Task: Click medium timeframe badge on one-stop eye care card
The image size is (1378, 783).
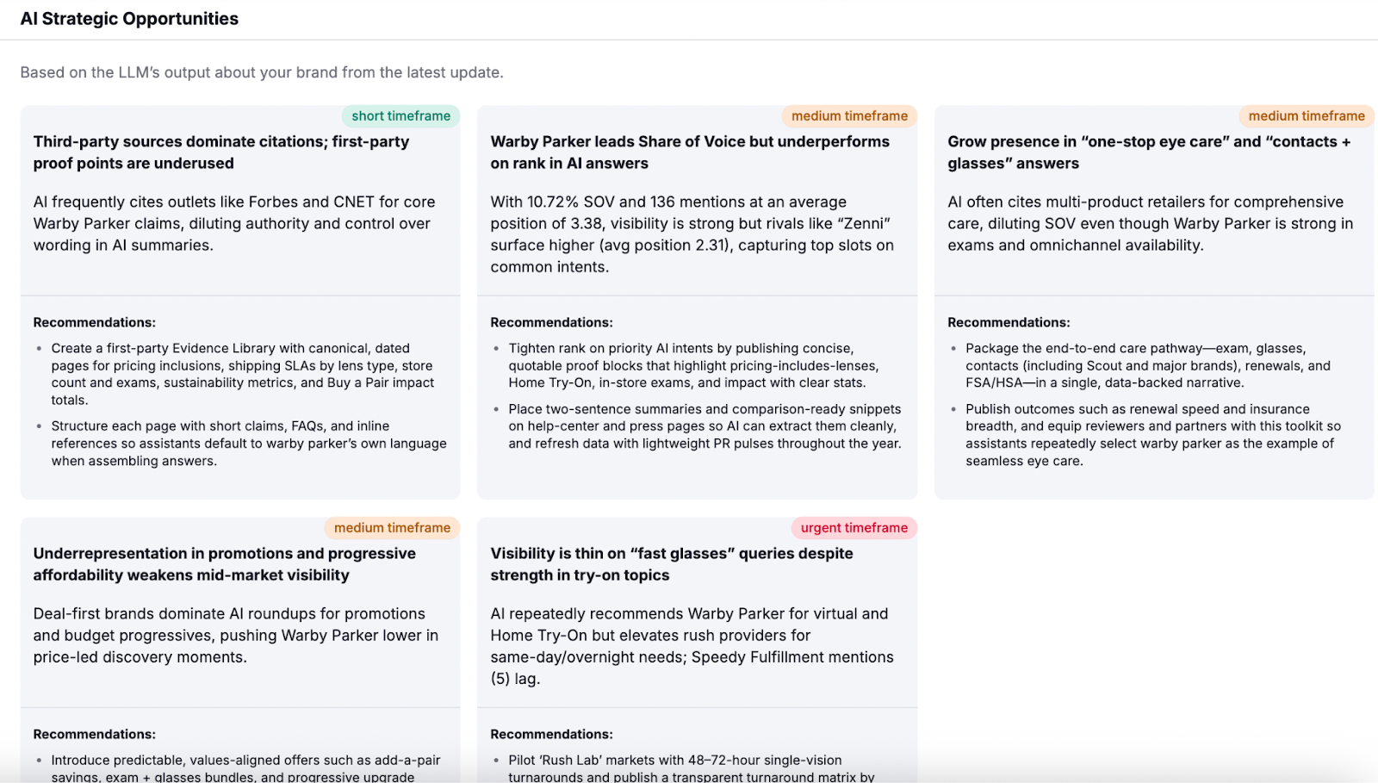Action: (1306, 116)
